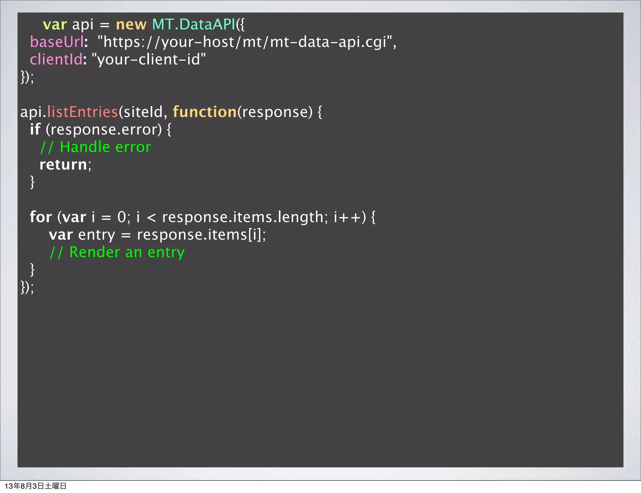Image resolution: width=641 pixels, height=493 pixels.
Task: Click 'siteId' argument in the listEntries call
Action: [x=143, y=112]
